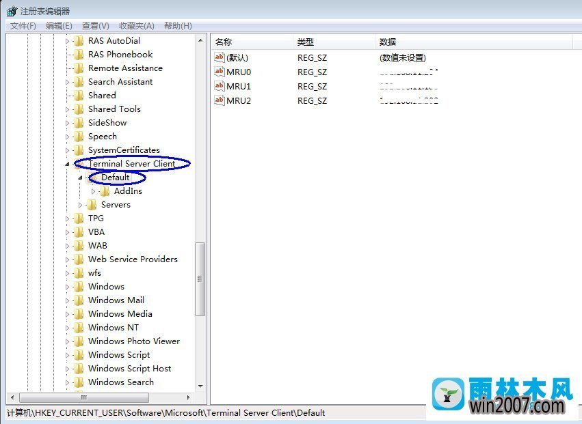Image resolution: width=582 pixels, height=424 pixels.
Task: Click the Windows Mail folder icon
Action: (79, 300)
